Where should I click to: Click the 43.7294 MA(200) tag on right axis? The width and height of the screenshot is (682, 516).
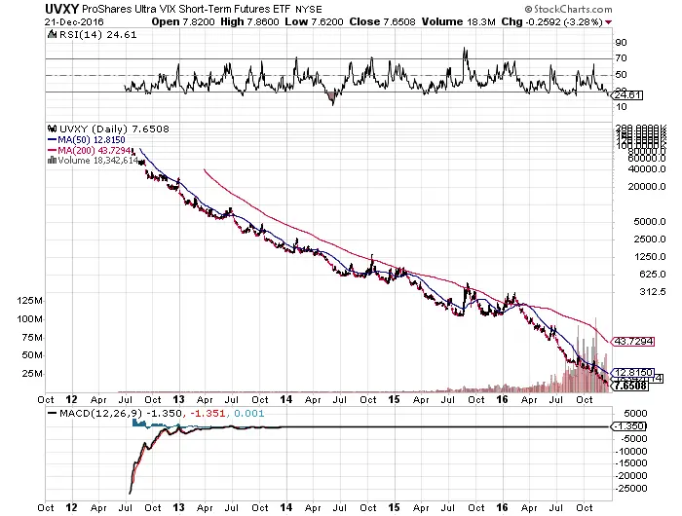coord(633,342)
